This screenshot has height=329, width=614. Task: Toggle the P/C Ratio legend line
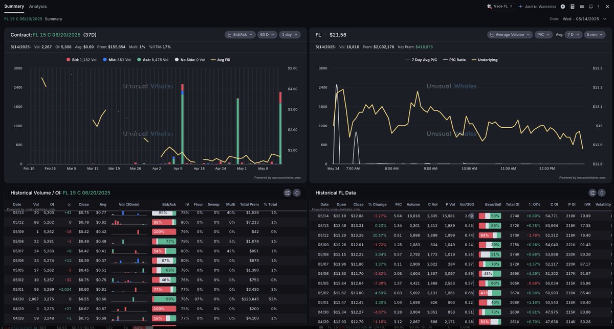pyautogui.click(x=454, y=60)
